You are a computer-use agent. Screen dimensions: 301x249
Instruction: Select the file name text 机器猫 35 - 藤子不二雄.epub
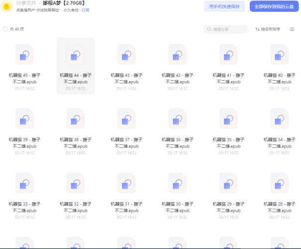tap(228, 143)
